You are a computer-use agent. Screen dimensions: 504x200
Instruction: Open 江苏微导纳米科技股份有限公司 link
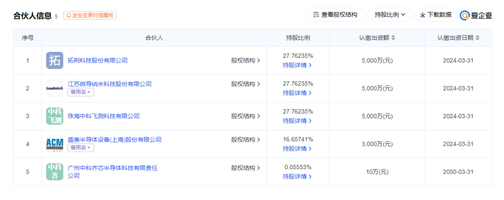(110, 84)
